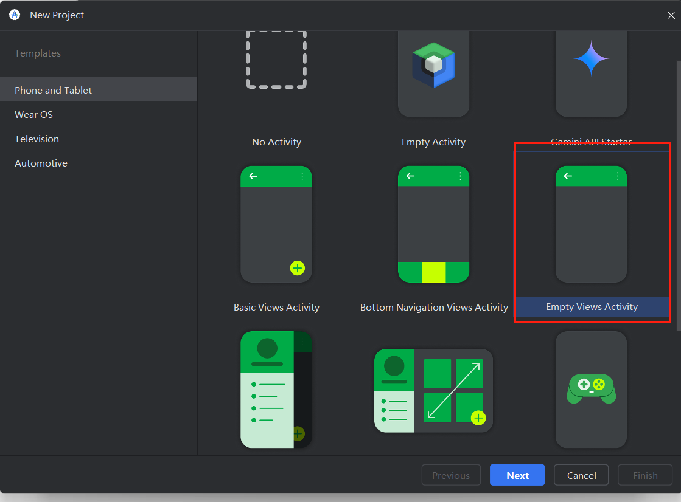Viewport: 681px width, 502px height.
Task: Click the Finish button
Action: 645,475
